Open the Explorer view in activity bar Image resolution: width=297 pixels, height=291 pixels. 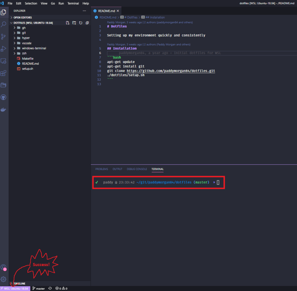pos(3,12)
